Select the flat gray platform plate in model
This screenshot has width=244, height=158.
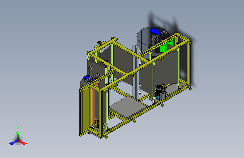[129, 107]
